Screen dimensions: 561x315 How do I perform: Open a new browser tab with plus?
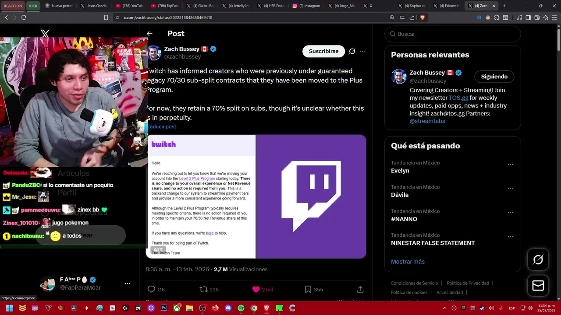coord(504,6)
